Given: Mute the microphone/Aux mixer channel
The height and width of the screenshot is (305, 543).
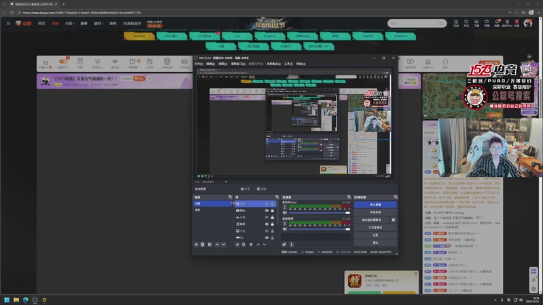Looking at the screenshot, I should pyautogui.click(x=284, y=213).
